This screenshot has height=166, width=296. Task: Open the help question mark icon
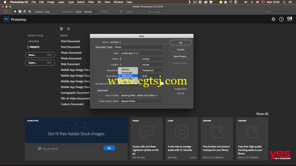click(281, 19)
